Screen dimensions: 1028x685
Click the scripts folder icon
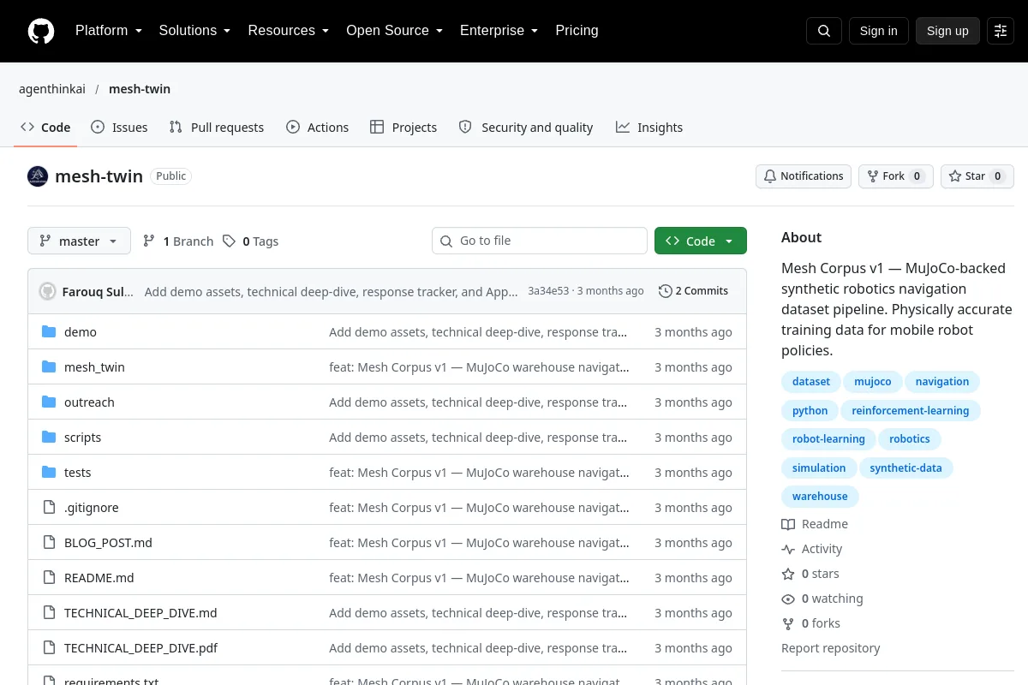49,438
